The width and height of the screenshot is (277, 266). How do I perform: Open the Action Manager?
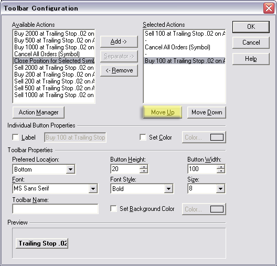(38, 112)
